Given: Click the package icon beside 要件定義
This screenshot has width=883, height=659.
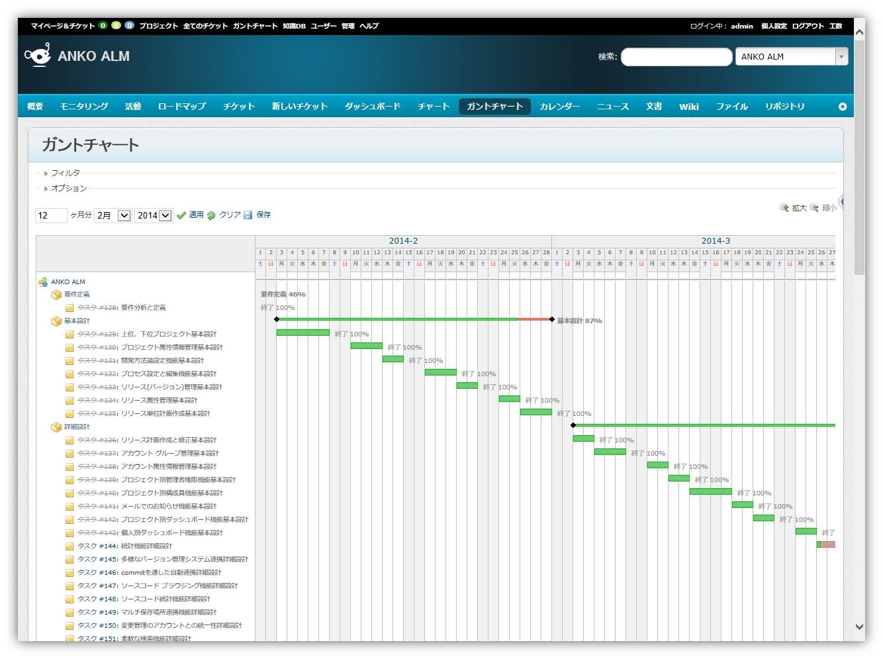Looking at the screenshot, I should [56, 295].
